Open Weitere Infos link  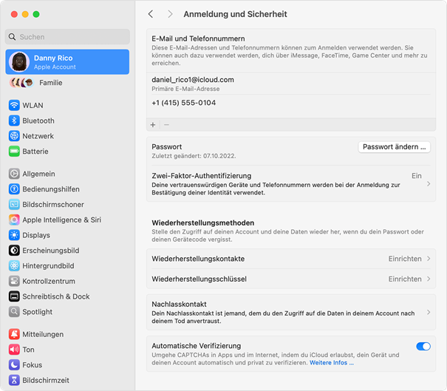click(332, 363)
